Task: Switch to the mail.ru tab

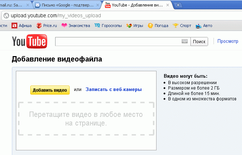Action: point(15,5)
